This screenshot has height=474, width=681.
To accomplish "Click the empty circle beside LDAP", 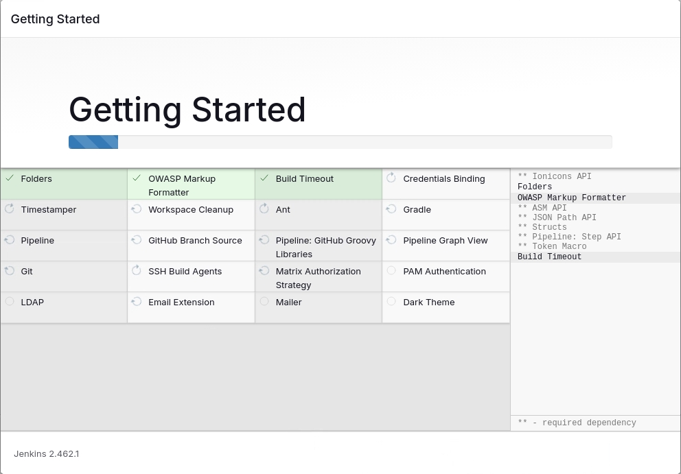I will click(x=10, y=302).
